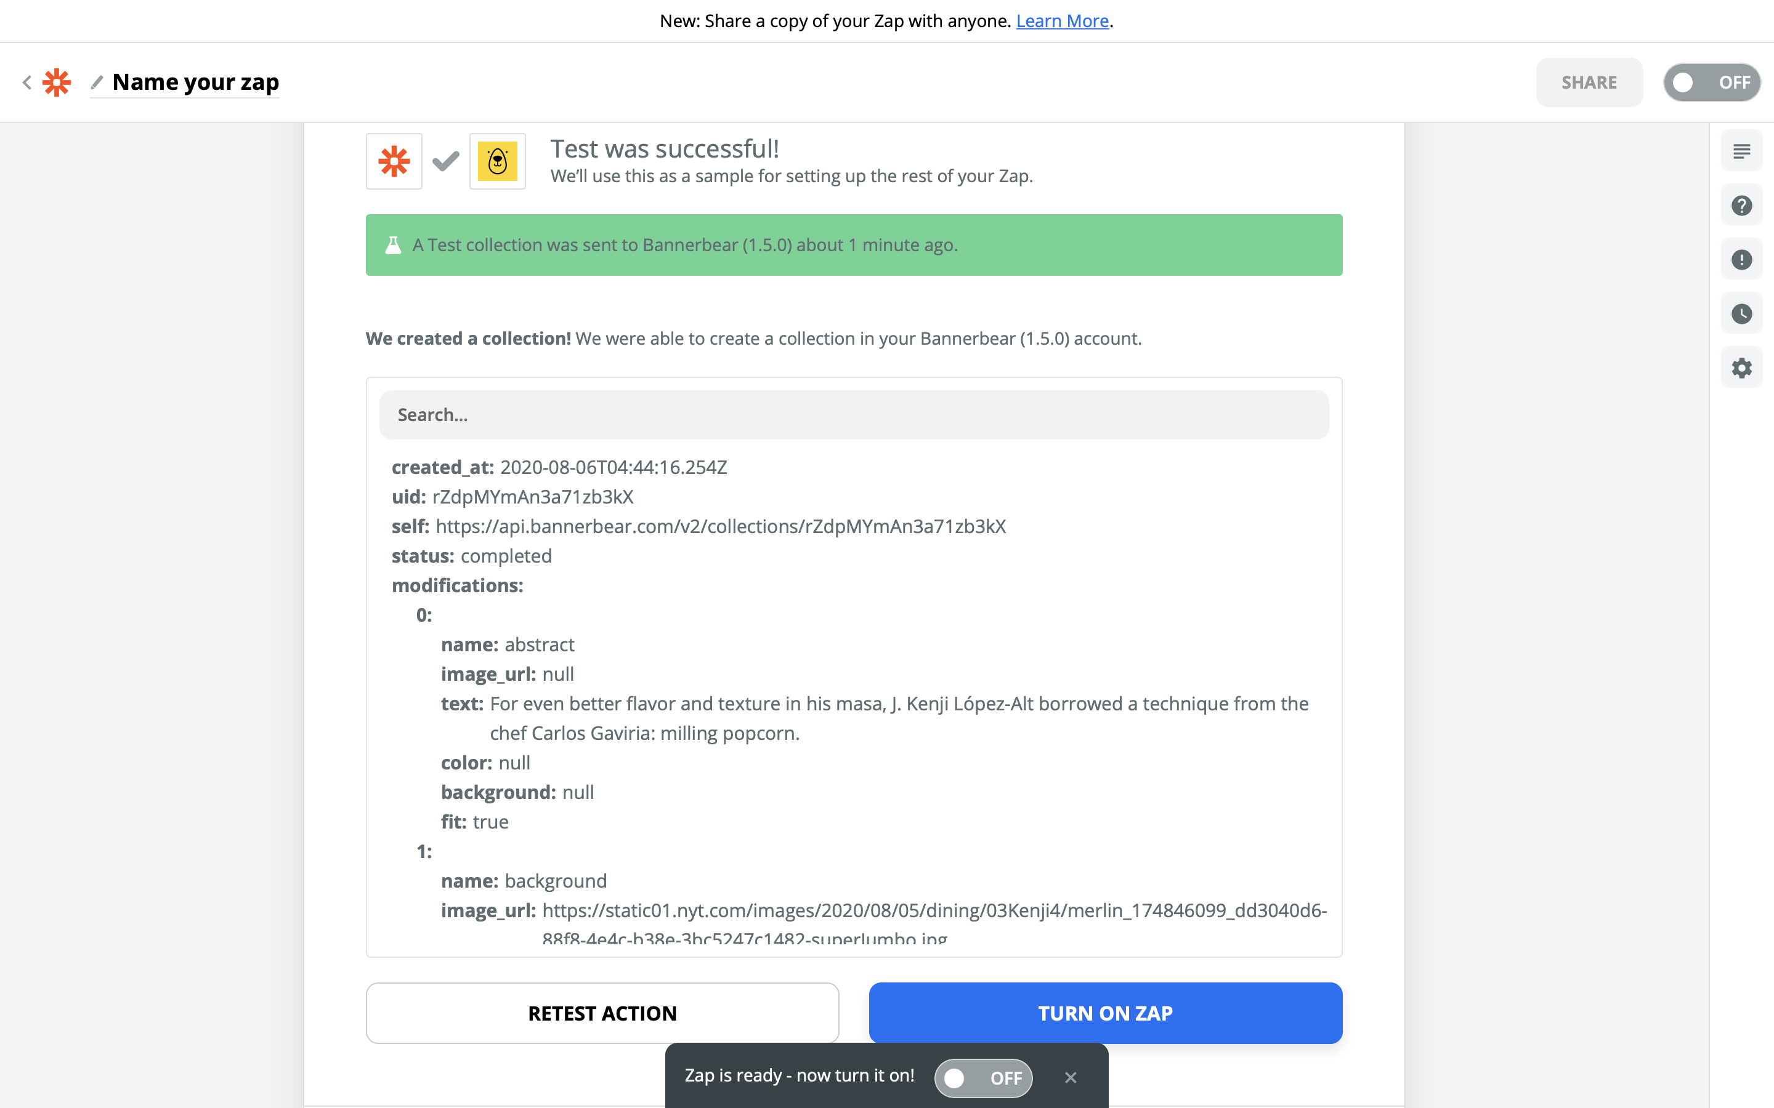Click TURN ON ZAP button
The image size is (1774, 1108).
(1106, 1013)
